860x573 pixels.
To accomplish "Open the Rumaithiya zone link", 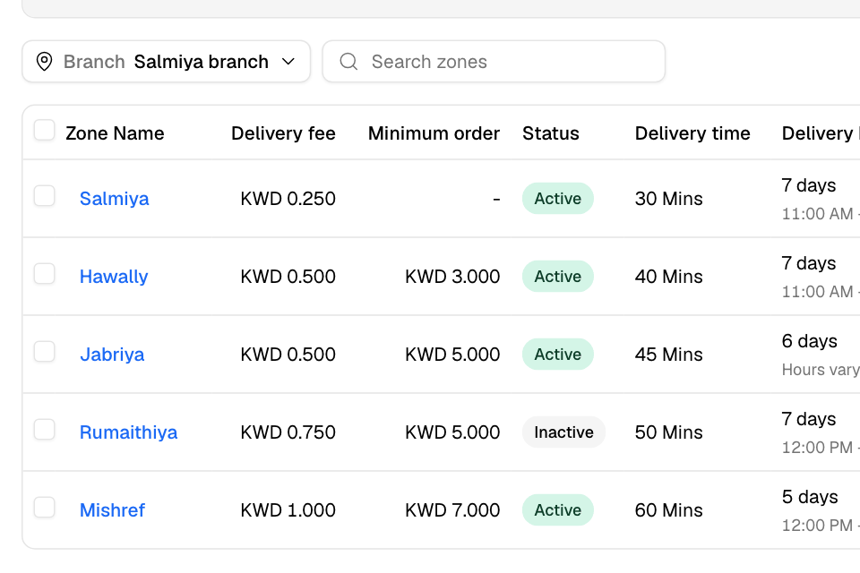I will pos(128,432).
